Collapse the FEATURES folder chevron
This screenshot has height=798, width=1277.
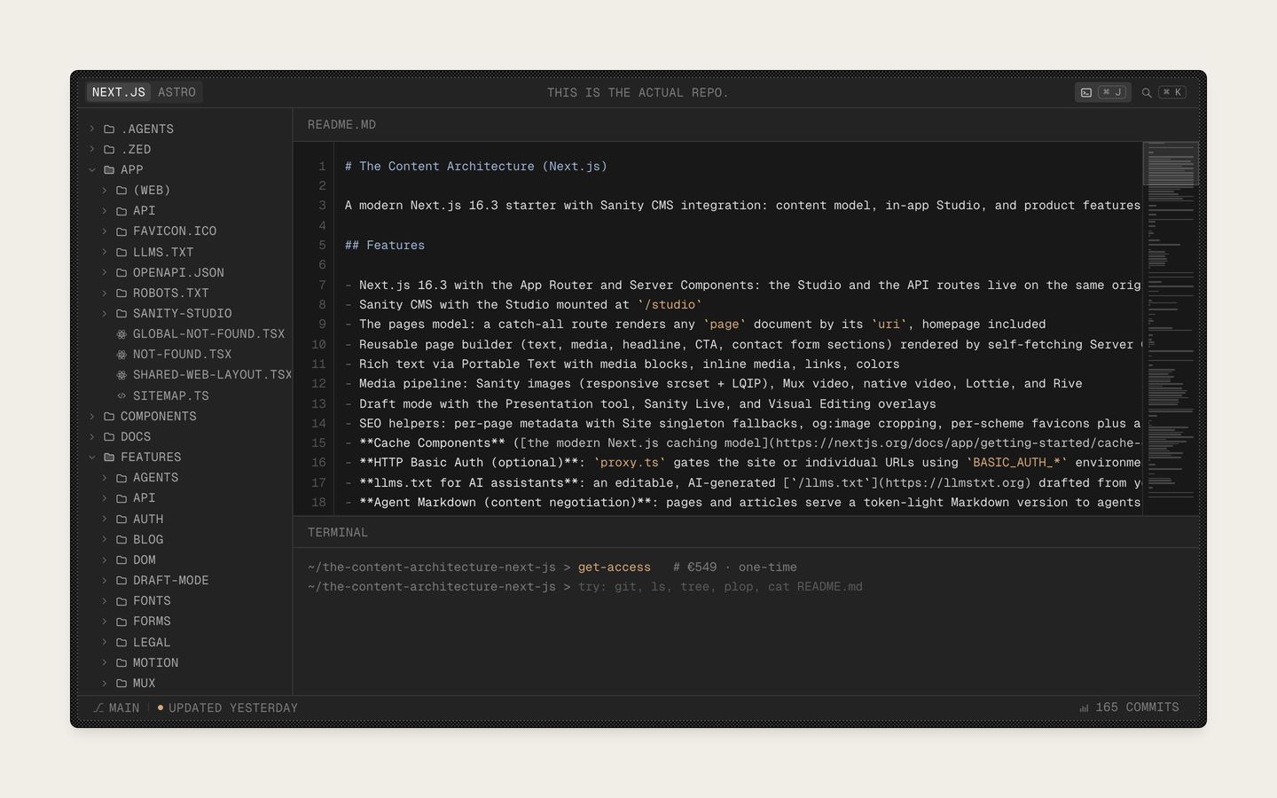pyautogui.click(x=92, y=457)
